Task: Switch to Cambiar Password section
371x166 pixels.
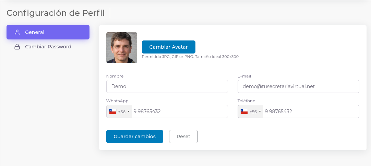Action: coord(48,47)
